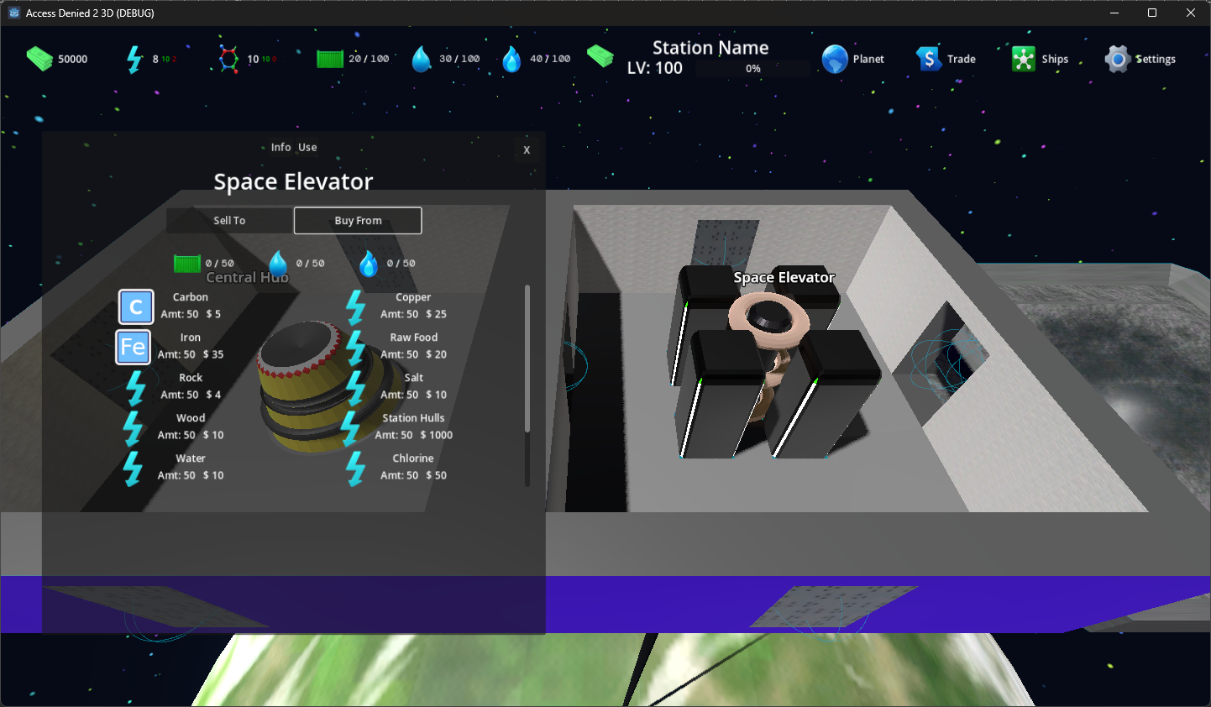
Task: Click the lightning icon next to Salt
Action: click(x=356, y=388)
